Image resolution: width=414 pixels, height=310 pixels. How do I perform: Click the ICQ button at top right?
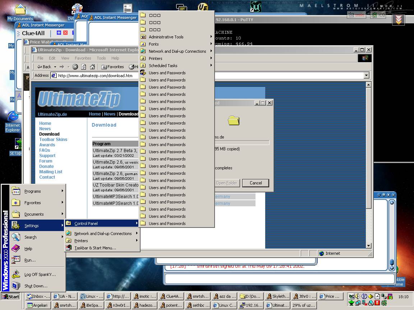pyautogui.click(x=378, y=15)
